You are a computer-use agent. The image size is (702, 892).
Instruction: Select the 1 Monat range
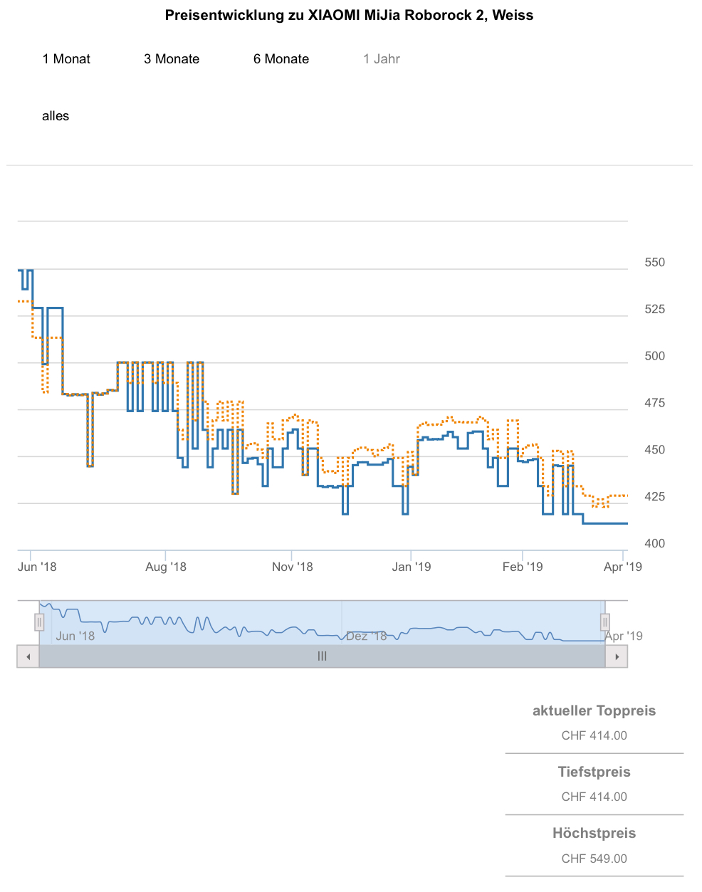66,59
